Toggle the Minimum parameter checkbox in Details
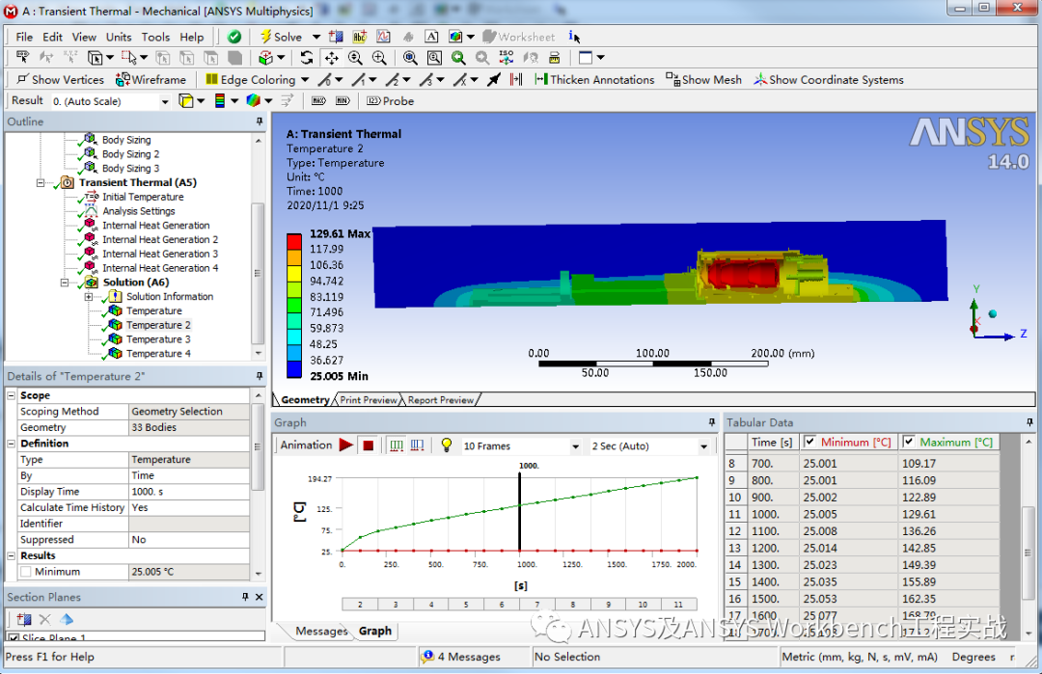 click(26, 572)
